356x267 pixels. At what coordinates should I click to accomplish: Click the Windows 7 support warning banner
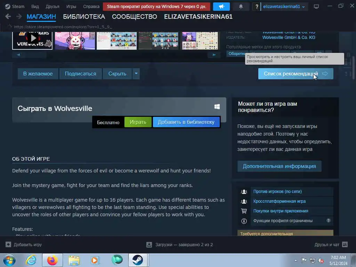pos(156,7)
